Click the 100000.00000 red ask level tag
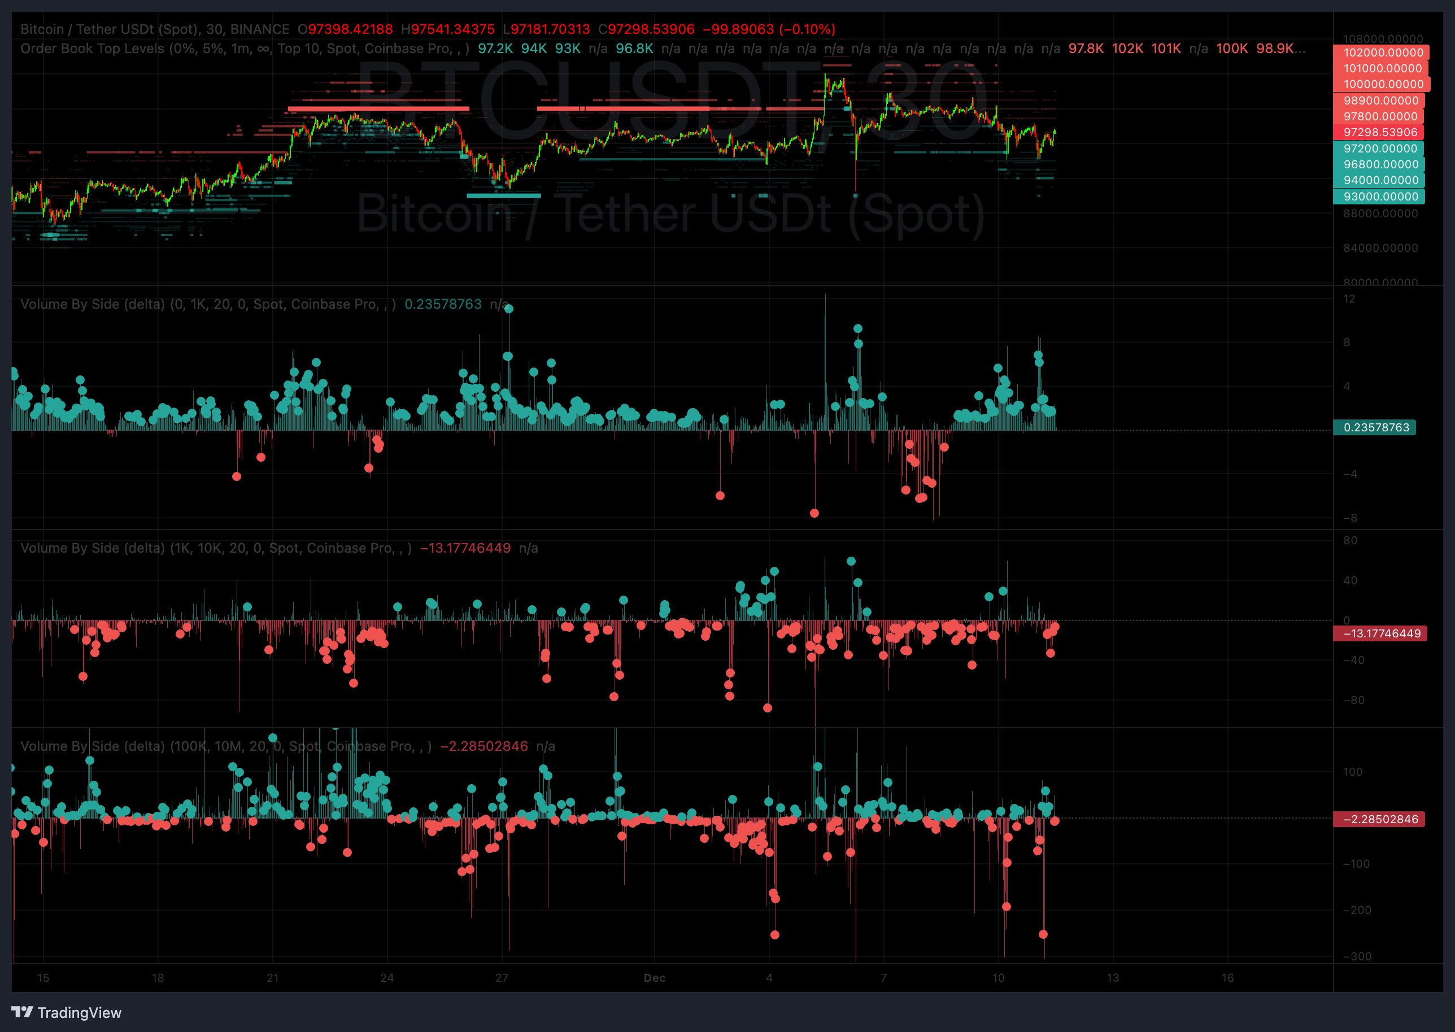The width and height of the screenshot is (1455, 1032). click(1383, 85)
